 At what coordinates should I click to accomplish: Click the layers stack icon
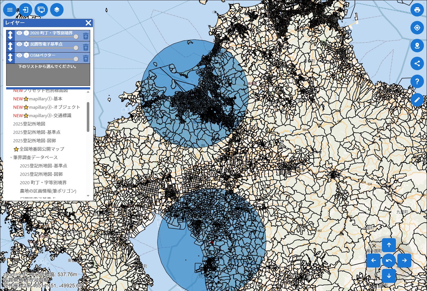(x=57, y=10)
